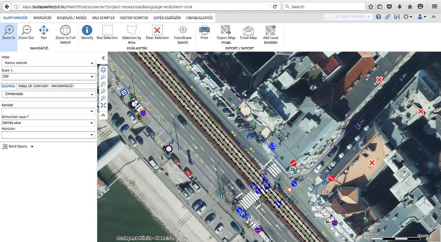Expand the gear settings dropdown

click(x=408, y=17)
